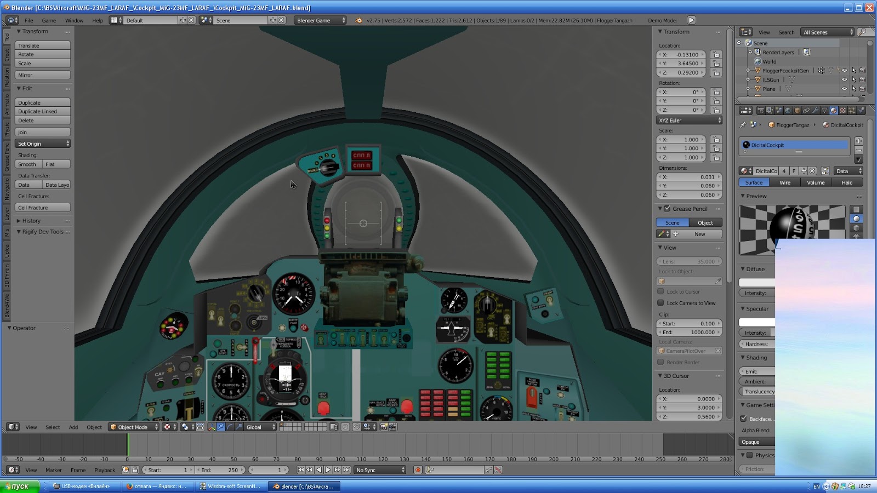Collapse the Scene tree in outliner
This screenshot has width=877, height=493.
[x=739, y=43]
